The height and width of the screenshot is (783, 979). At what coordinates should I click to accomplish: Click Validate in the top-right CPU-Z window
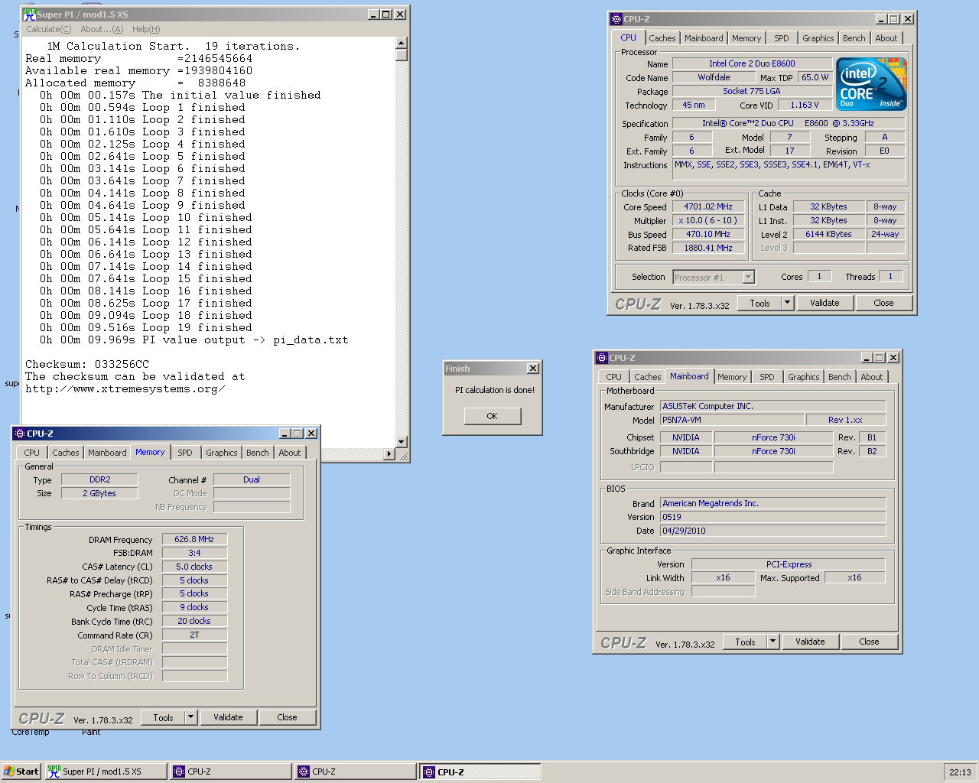tap(825, 303)
